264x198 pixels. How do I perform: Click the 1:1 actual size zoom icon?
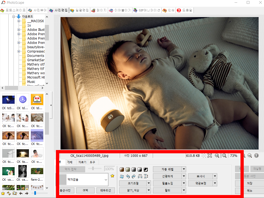(x=217, y=155)
